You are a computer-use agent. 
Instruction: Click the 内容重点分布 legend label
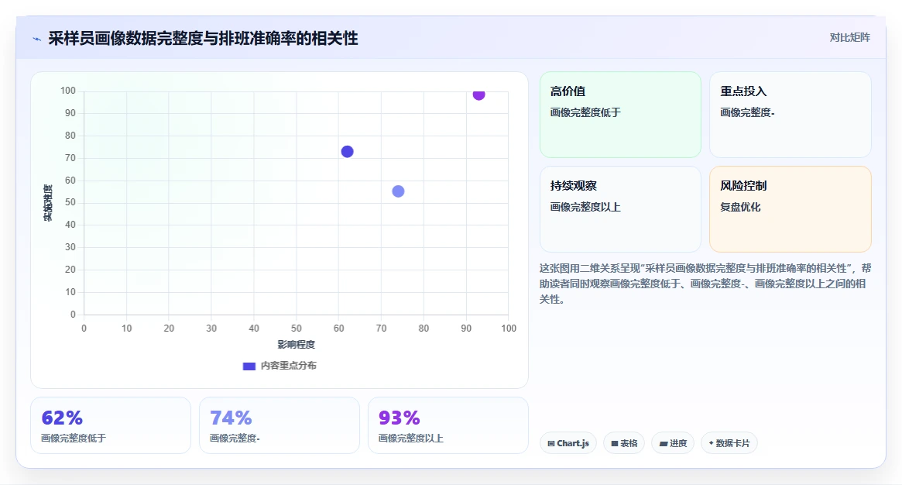coord(288,366)
